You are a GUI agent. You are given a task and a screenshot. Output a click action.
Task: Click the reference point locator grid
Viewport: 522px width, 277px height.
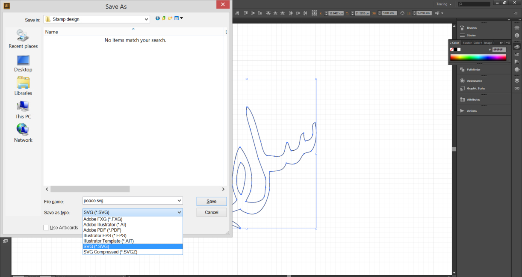click(314, 13)
